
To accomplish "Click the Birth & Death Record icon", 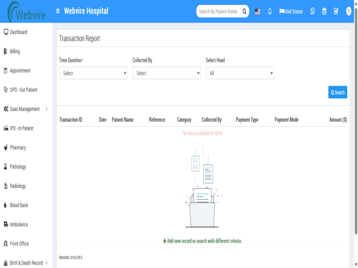I will [6, 263].
